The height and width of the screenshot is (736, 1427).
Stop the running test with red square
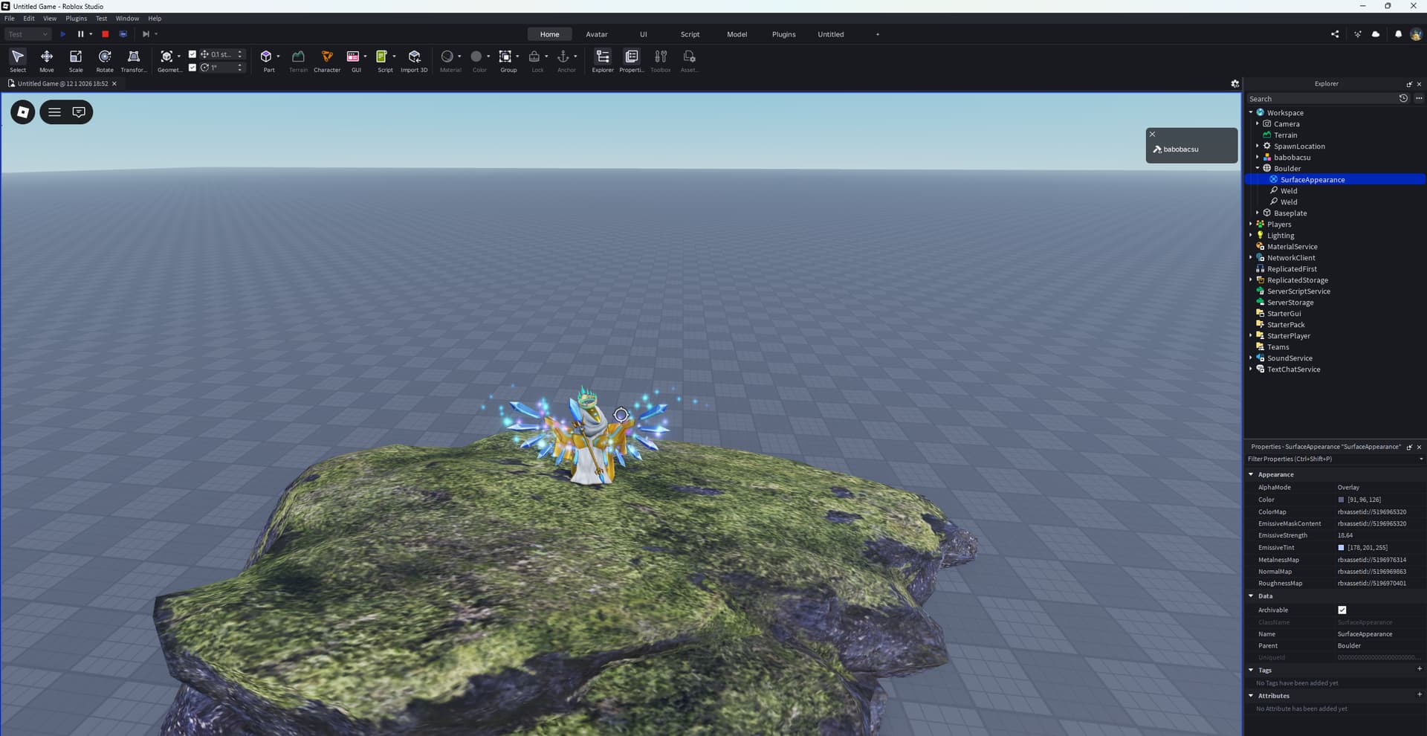point(106,34)
